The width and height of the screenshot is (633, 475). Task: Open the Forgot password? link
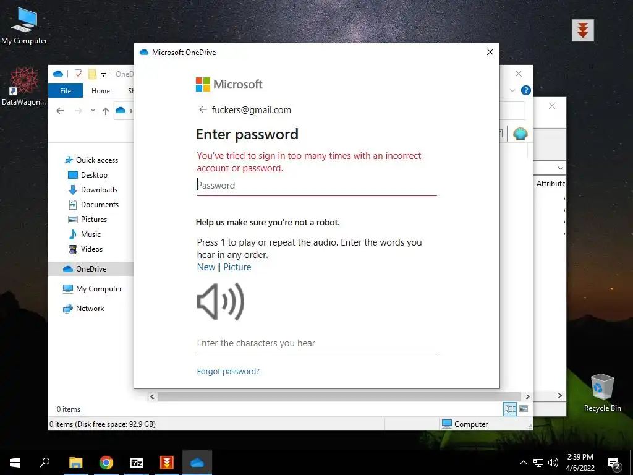228,371
